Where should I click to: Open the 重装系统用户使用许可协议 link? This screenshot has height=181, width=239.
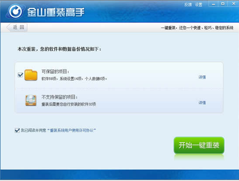pos(72,130)
